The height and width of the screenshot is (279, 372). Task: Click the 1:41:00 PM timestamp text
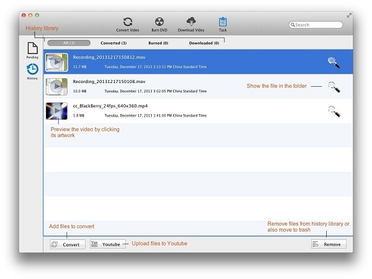pyautogui.click(x=156, y=115)
